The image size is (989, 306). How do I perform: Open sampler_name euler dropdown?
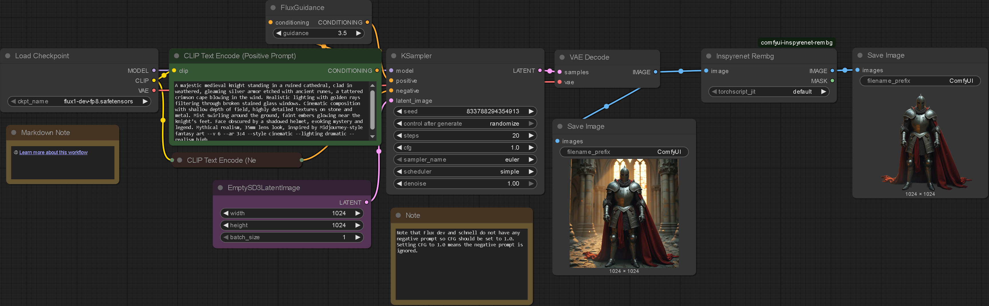(x=465, y=160)
